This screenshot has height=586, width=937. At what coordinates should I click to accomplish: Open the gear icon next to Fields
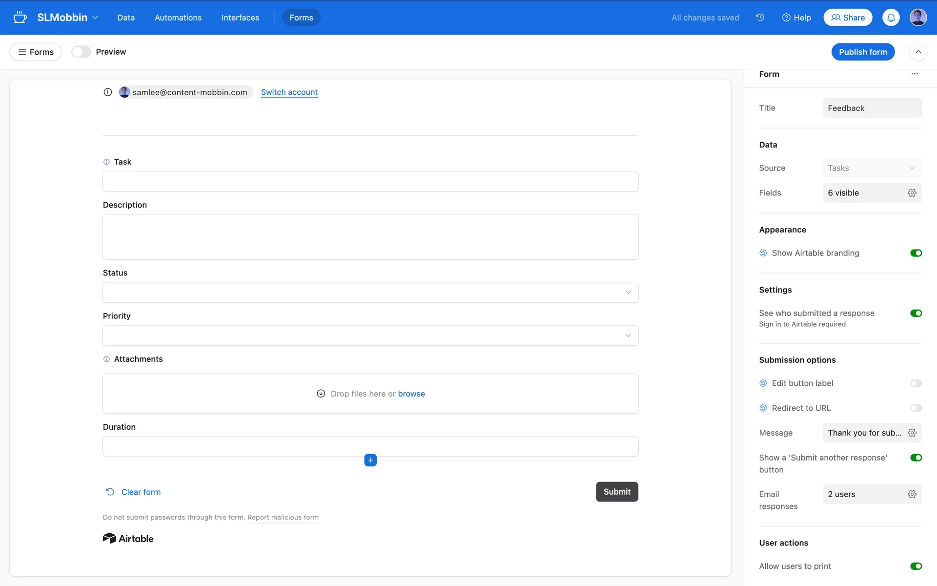pos(912,193)
